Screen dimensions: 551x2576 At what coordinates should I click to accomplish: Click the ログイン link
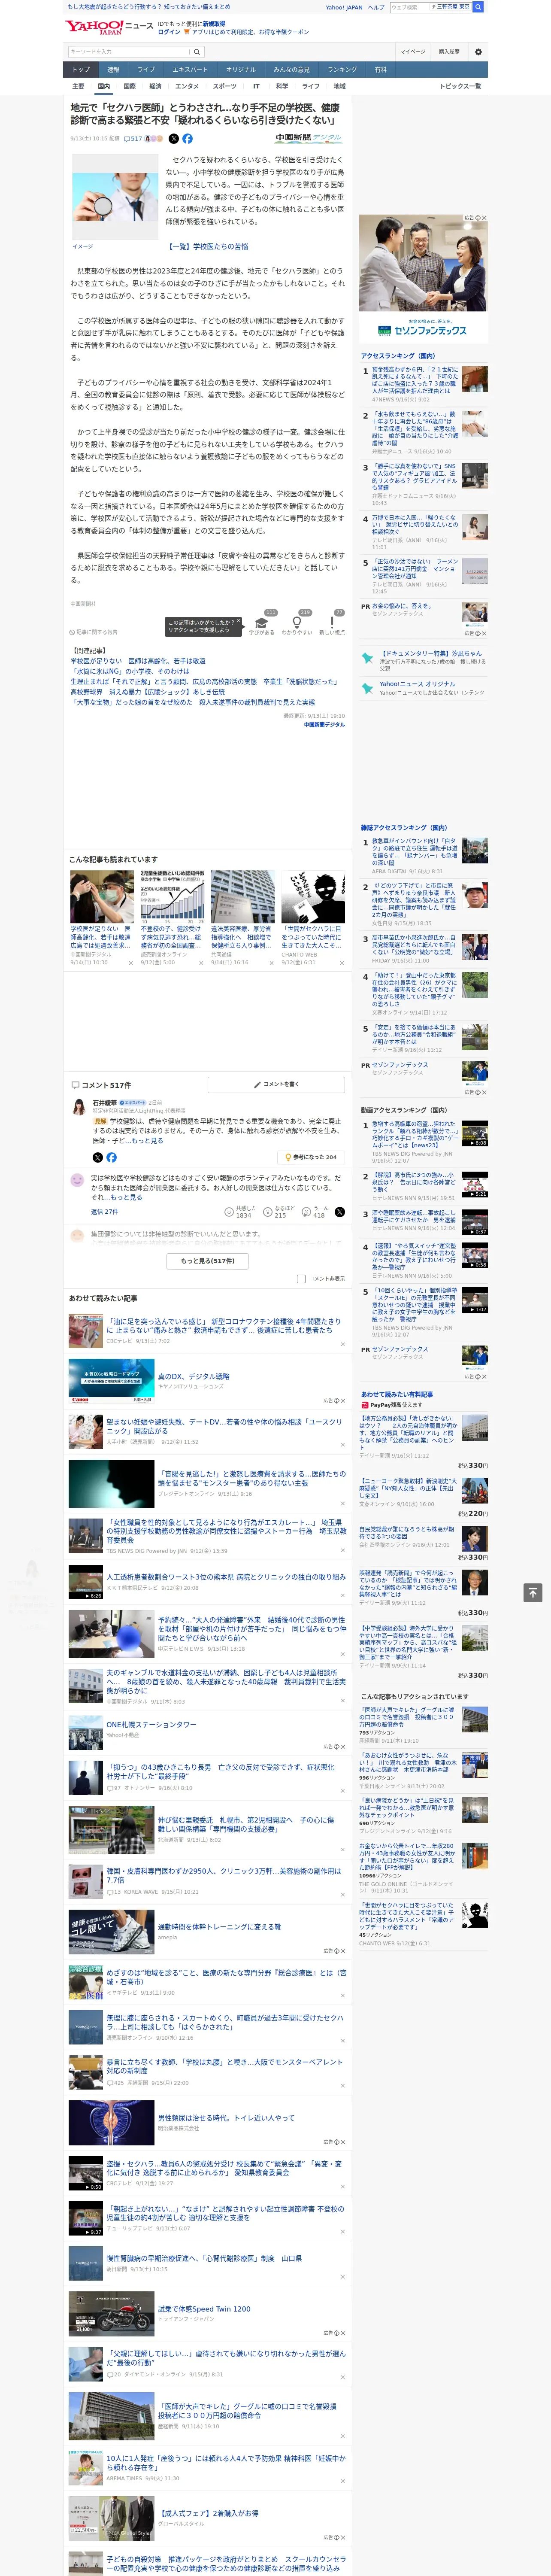coord(169,32)
